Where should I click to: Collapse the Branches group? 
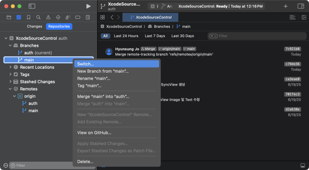point(10,46)
